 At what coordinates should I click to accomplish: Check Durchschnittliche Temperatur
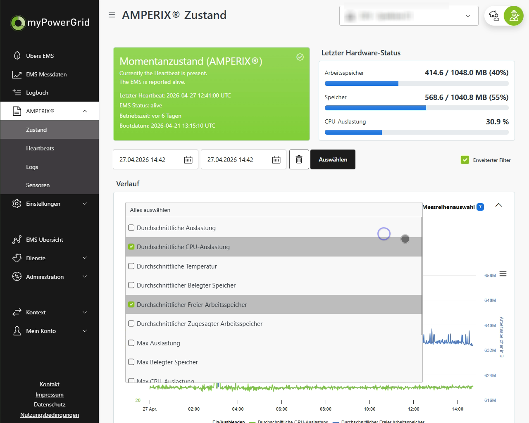[131, 266]
